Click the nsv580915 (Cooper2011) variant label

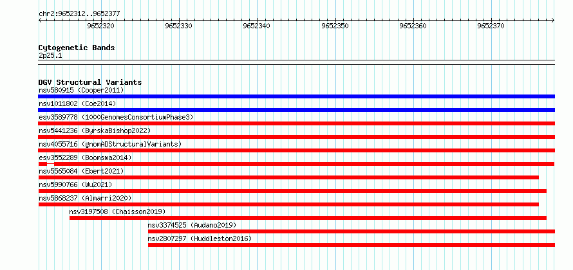click(x=81, y=90)
